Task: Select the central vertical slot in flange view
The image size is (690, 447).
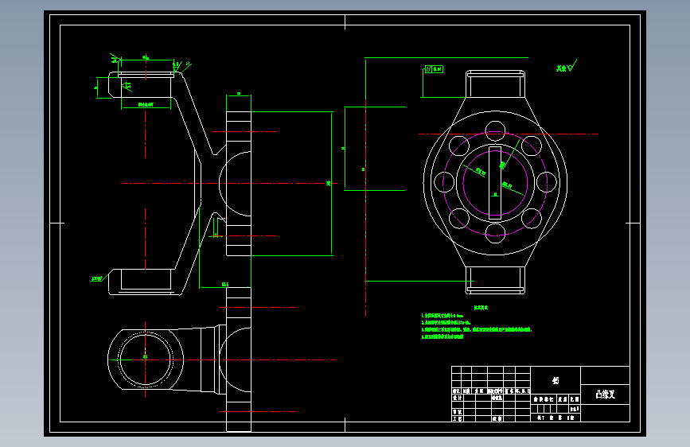Action: click(495, 182)
